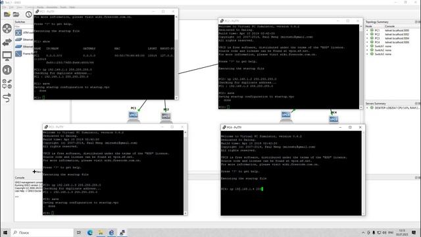Viewport: 421px width, 237px height.
Task: Browse security devices with the skip-forward circle icon
Action: 7,70
